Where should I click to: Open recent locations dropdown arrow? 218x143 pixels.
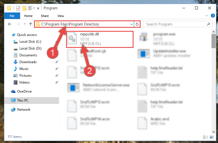click(25, 24)
